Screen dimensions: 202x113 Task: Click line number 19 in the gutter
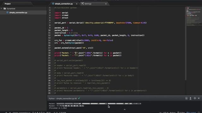[49, 53]
